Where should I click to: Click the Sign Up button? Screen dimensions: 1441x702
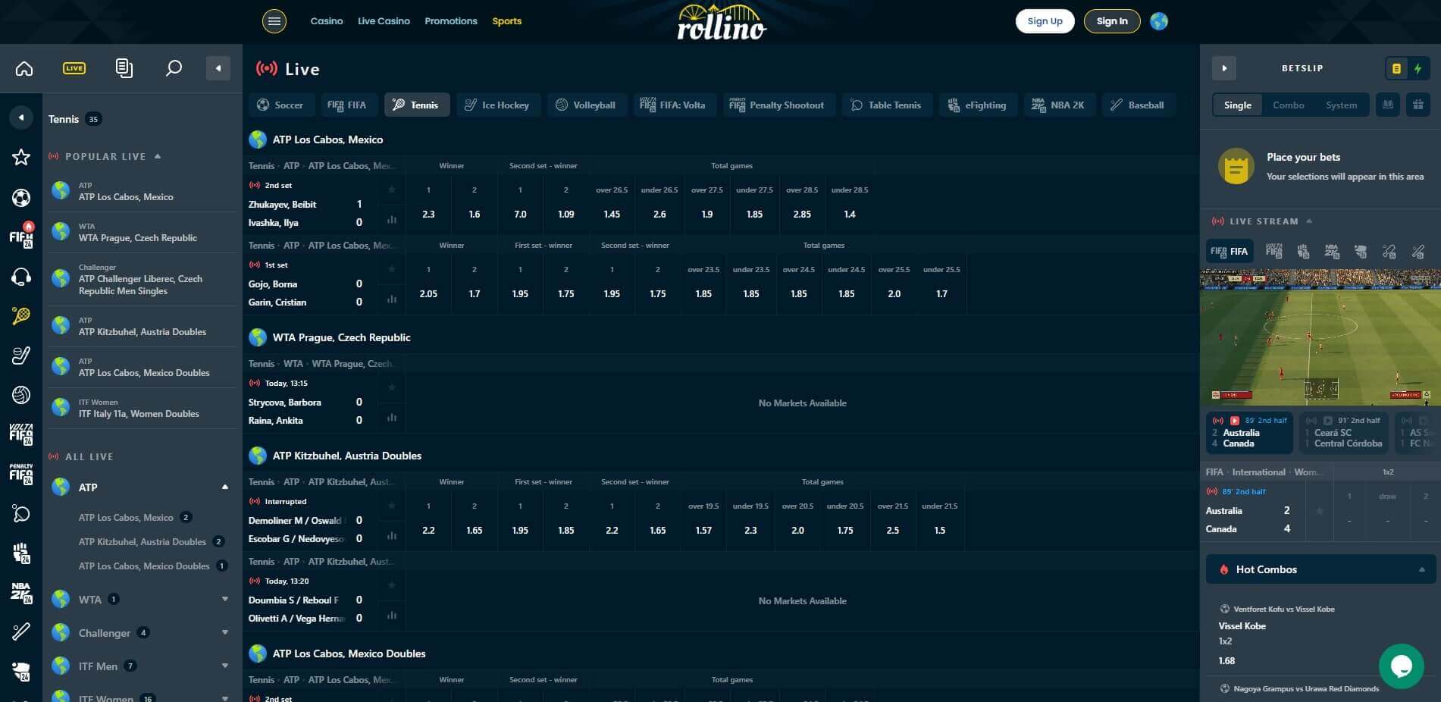point(1045,20)
